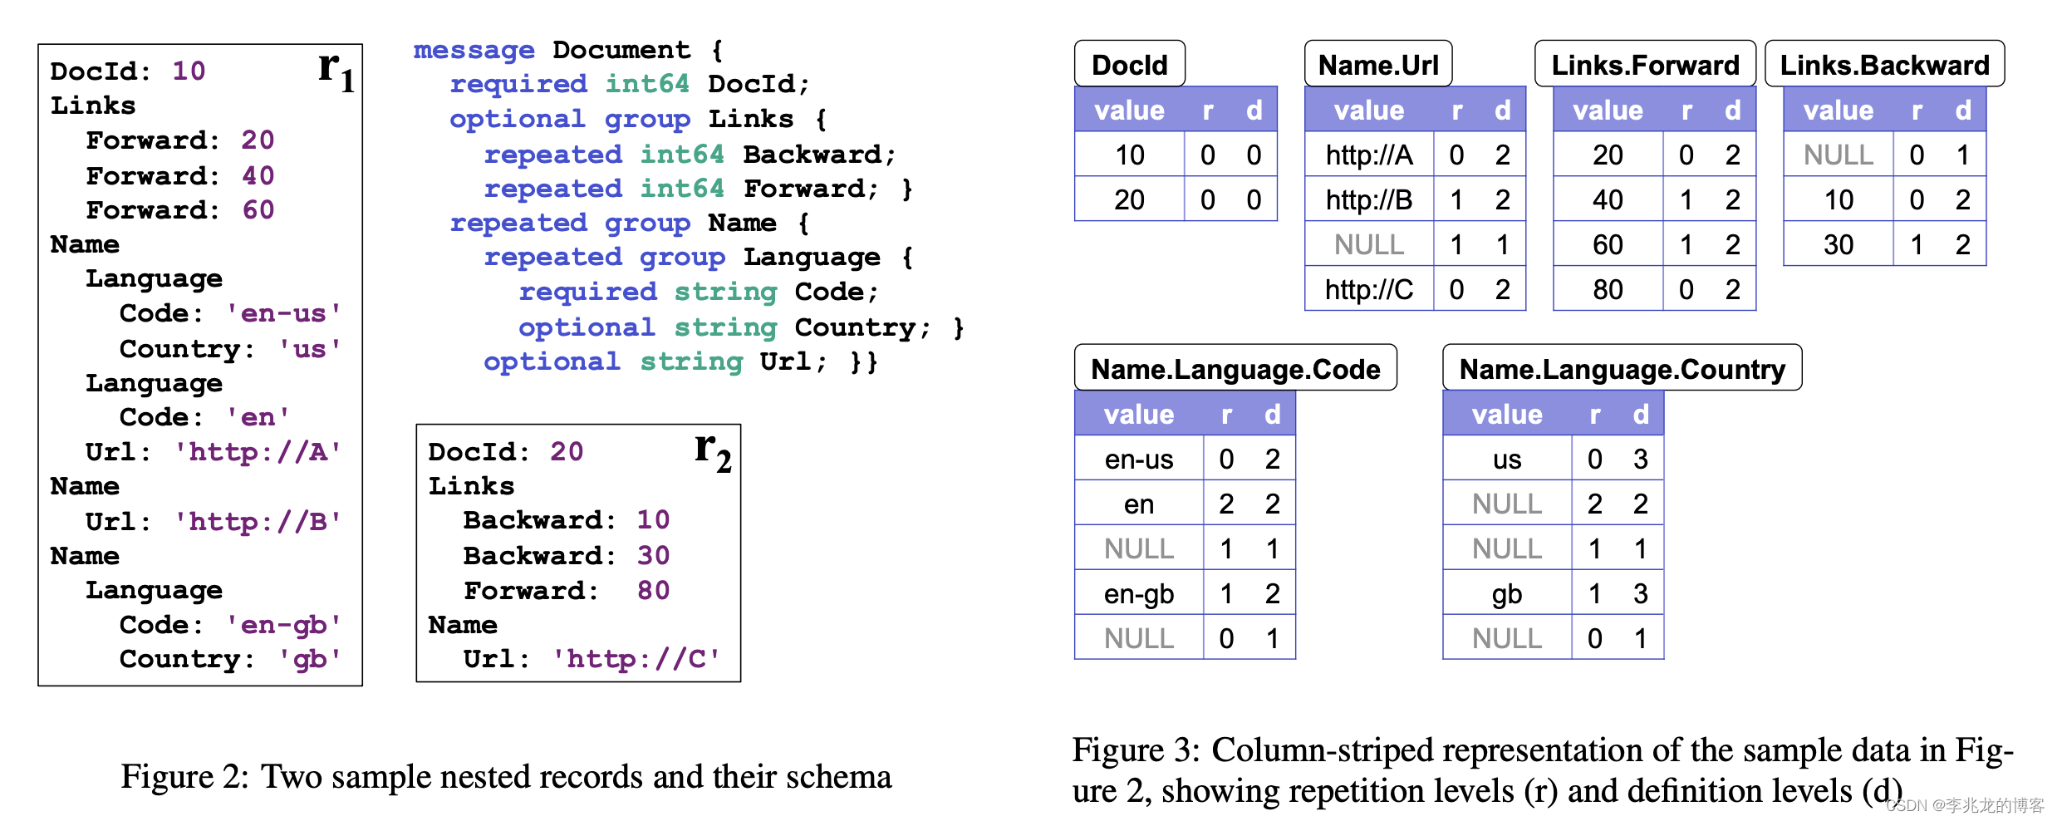Select value 20 in the DocId table
The image size is (2057, 821).
[x=1130, y=199]
